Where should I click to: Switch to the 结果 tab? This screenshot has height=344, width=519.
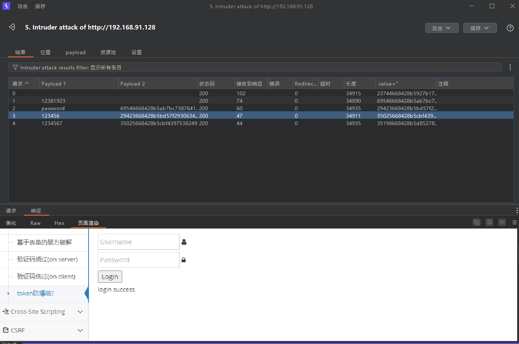click(21, 52)
